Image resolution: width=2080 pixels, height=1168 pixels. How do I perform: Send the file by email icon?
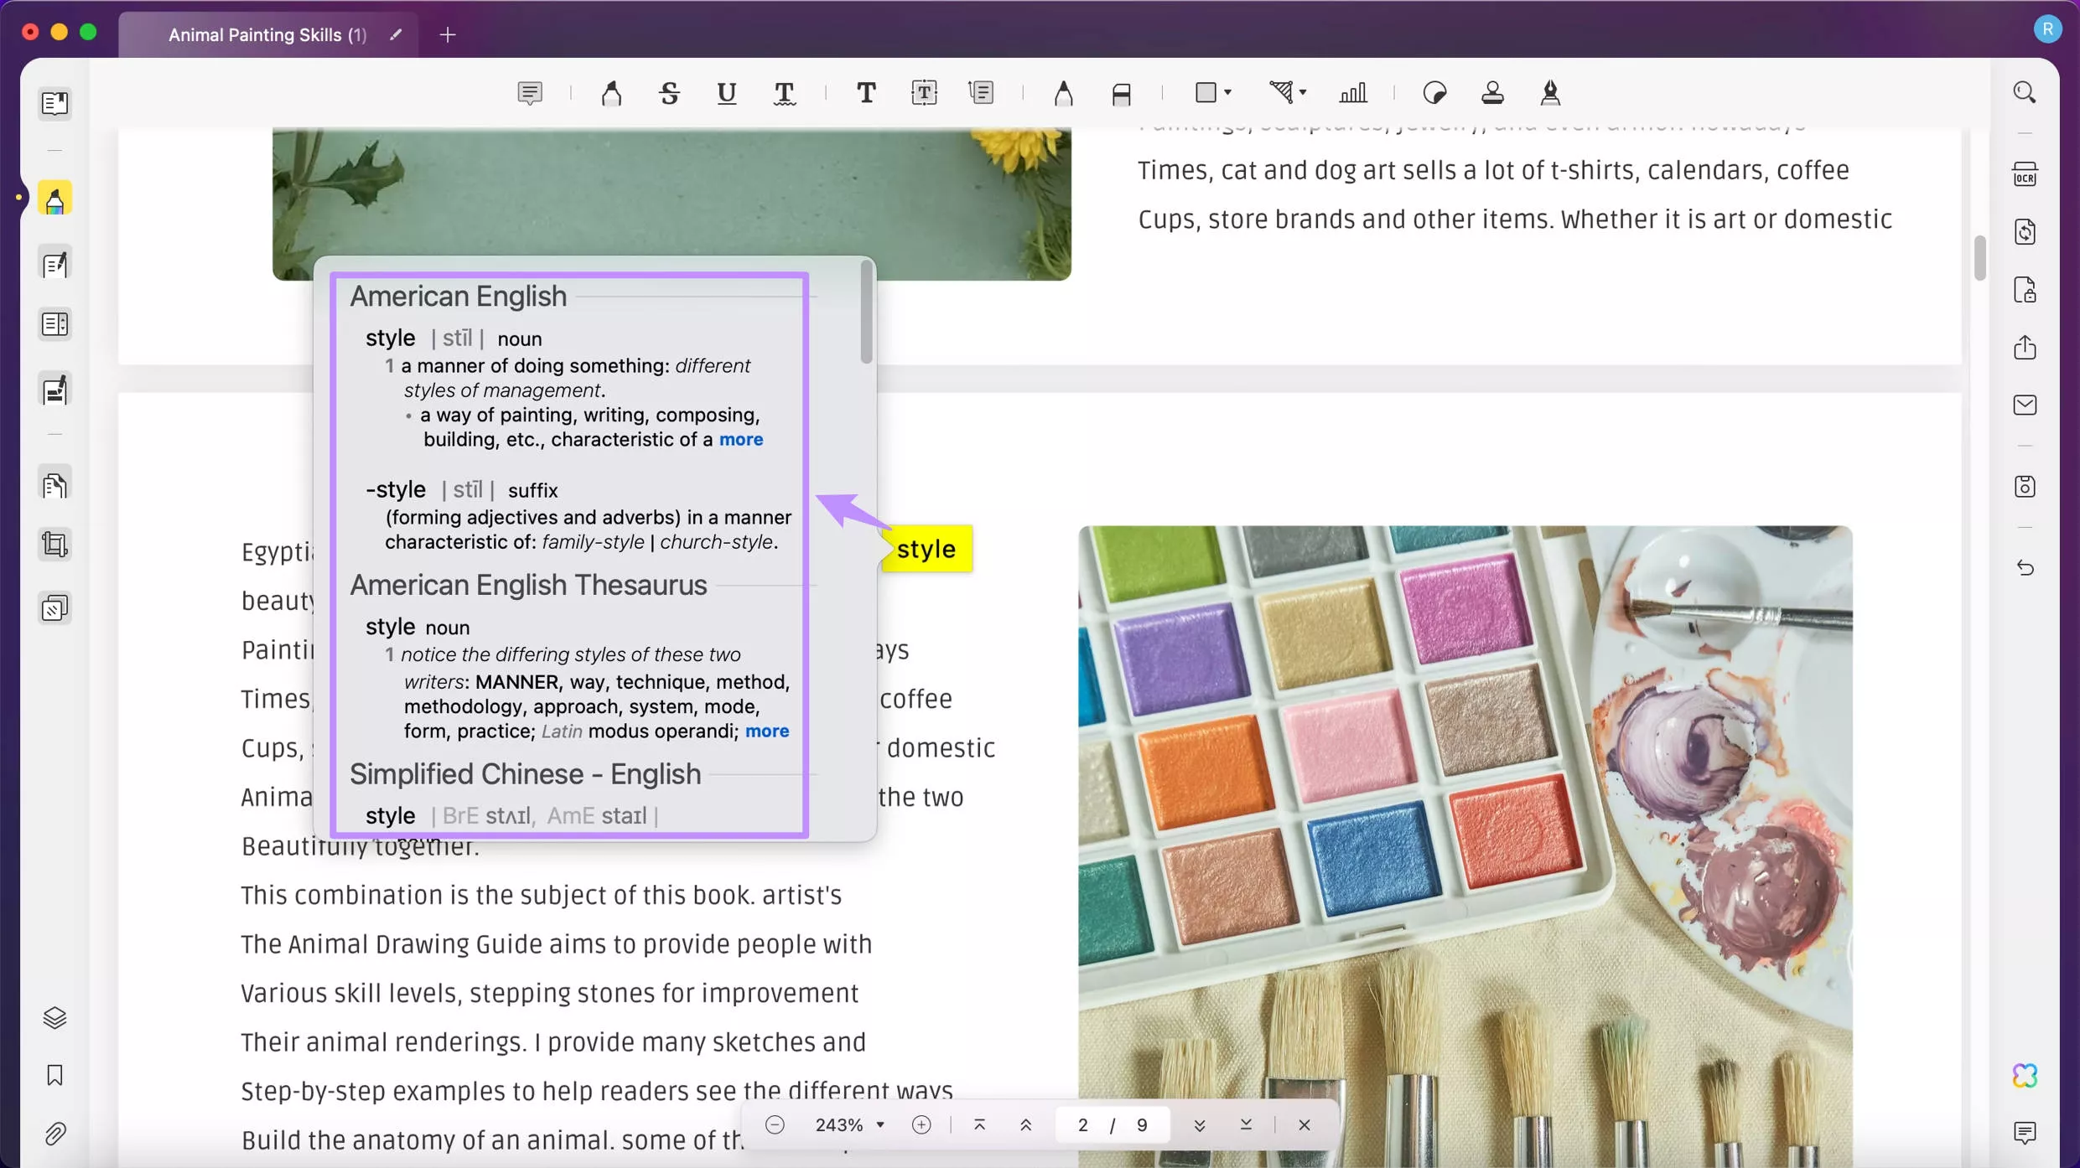(2025, 405)
